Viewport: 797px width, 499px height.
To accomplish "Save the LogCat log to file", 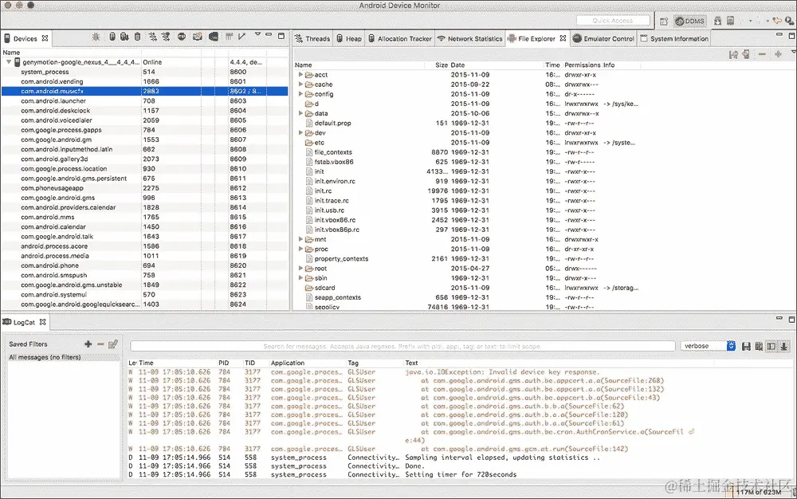I will (747, 346).
